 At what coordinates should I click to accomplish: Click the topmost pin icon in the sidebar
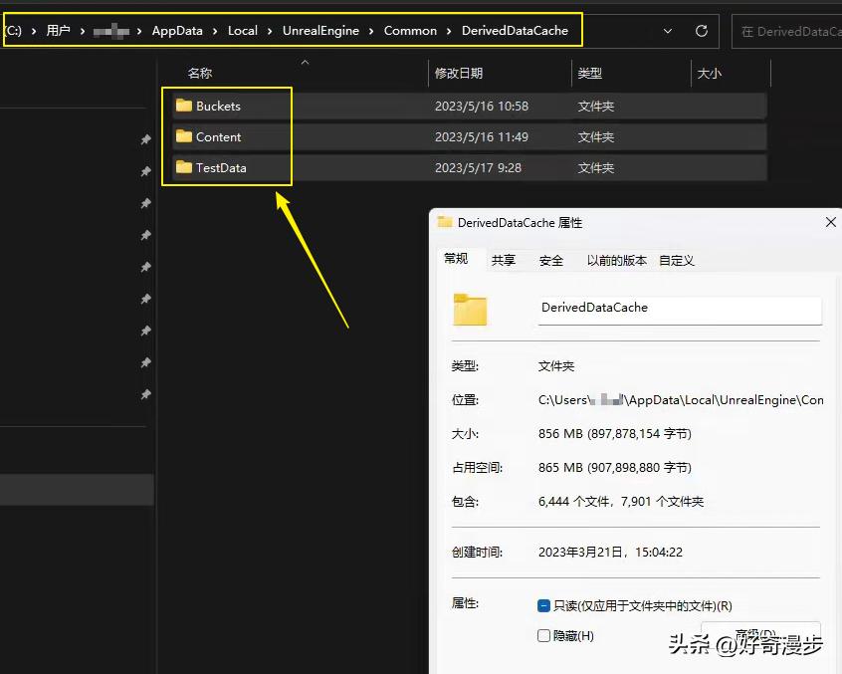[145, 140]
